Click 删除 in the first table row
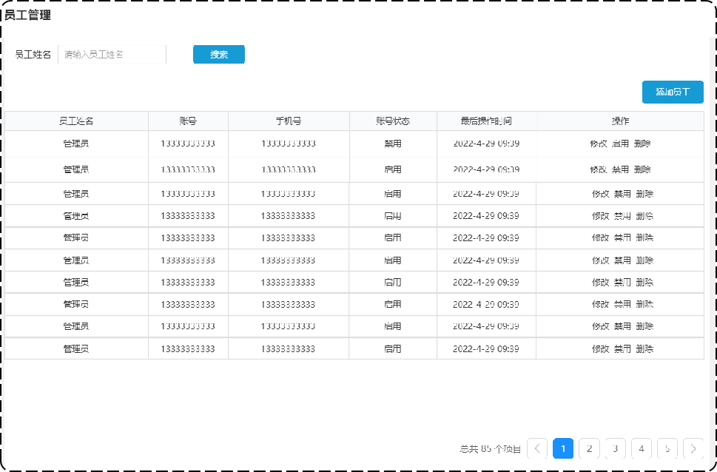Screen dimensions: 717x472 point(642,144)
